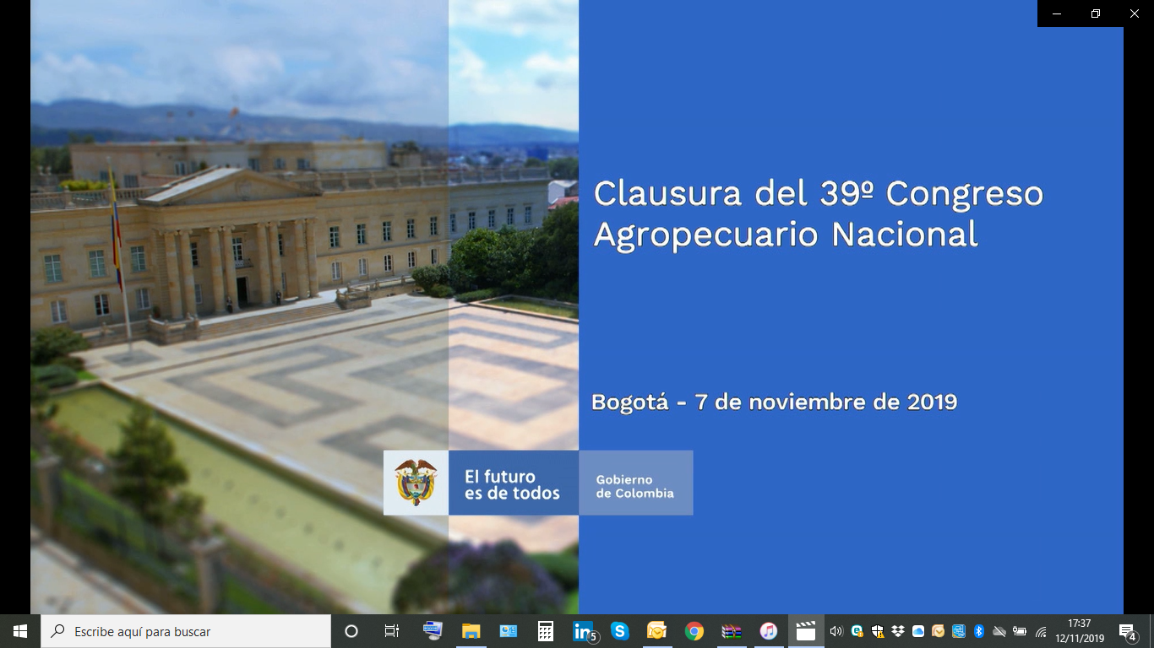This screenshot has width=1154, height=648.
Task: Close the video player window
Action: click(1135, 13)
